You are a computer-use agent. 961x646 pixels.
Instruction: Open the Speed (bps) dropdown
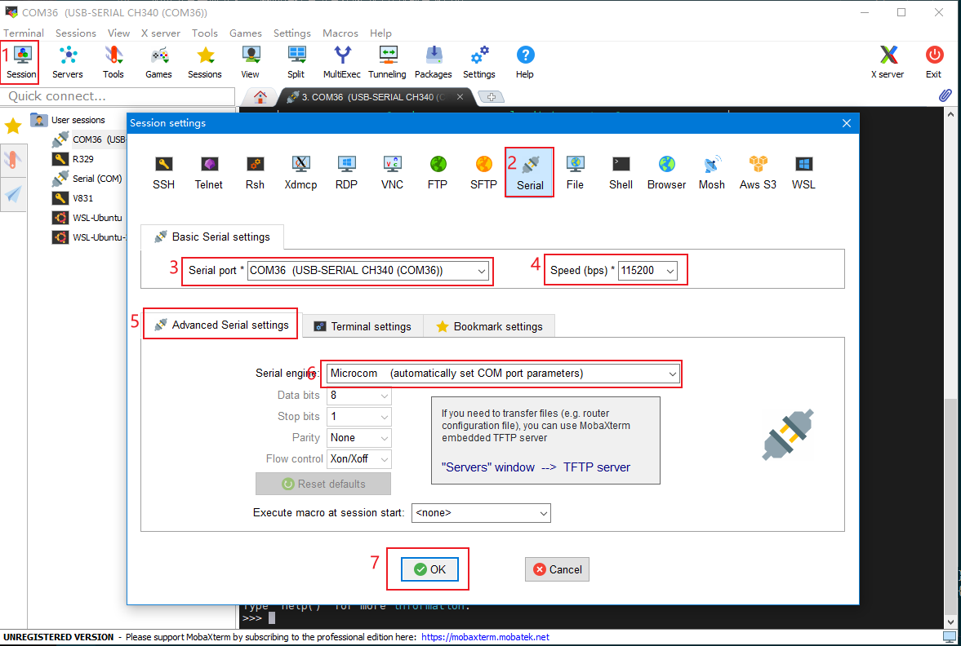670,271
